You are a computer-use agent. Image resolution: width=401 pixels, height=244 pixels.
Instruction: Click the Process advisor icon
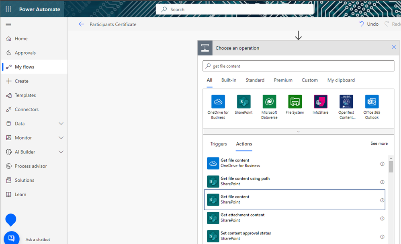(x=9, y=166)
